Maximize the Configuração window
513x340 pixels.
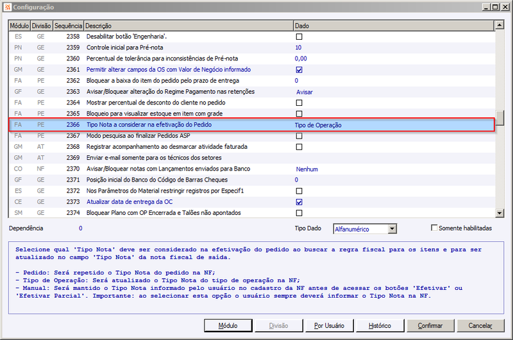pyautogui.click(x=496, y=7)
